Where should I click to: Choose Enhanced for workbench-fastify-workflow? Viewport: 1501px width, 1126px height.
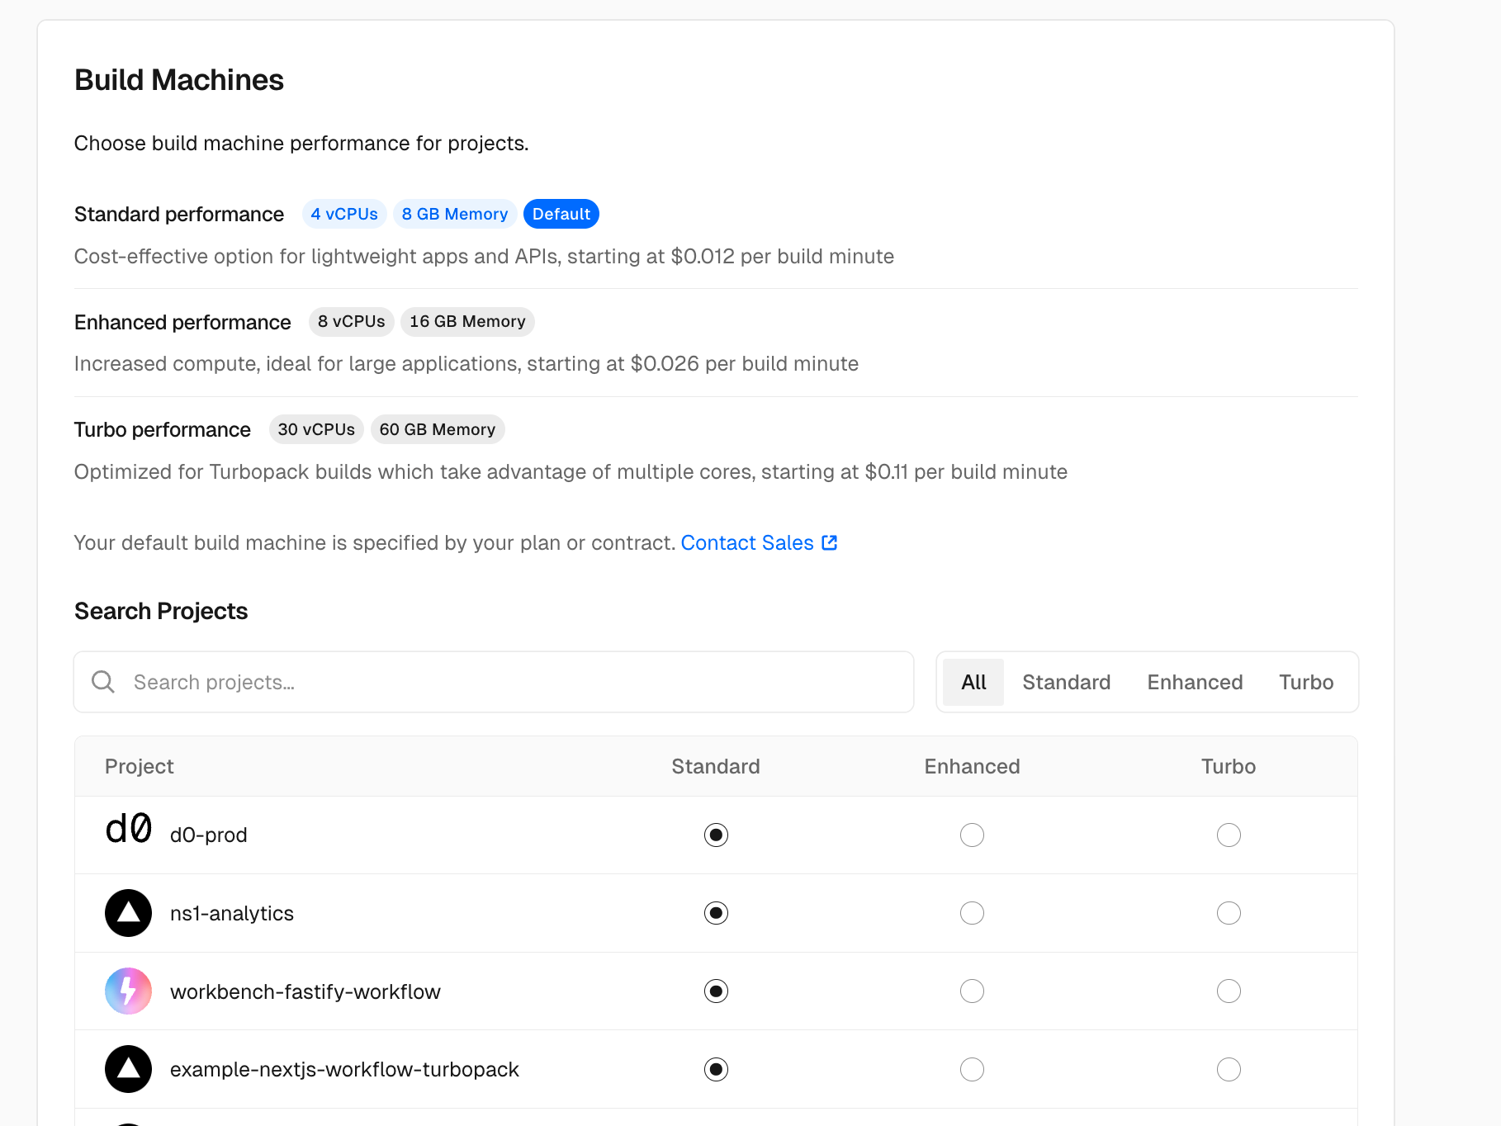[972, 991]
